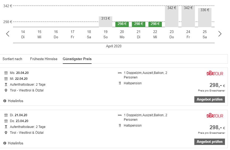The height and width of the screenshot is (150, 230).
Task: Click info icon next to first Hotelinfos
Action: click(x=5, y=101)
